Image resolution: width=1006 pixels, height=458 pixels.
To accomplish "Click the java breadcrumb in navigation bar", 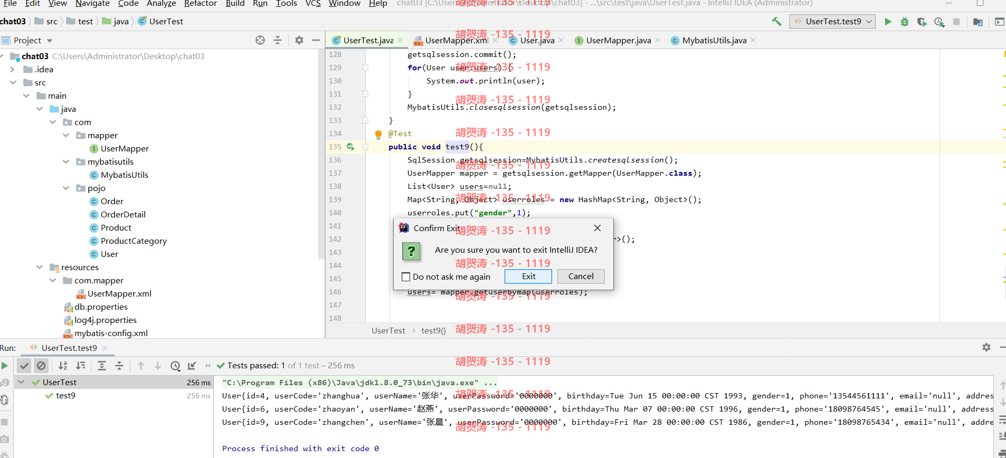I will 116,22.
